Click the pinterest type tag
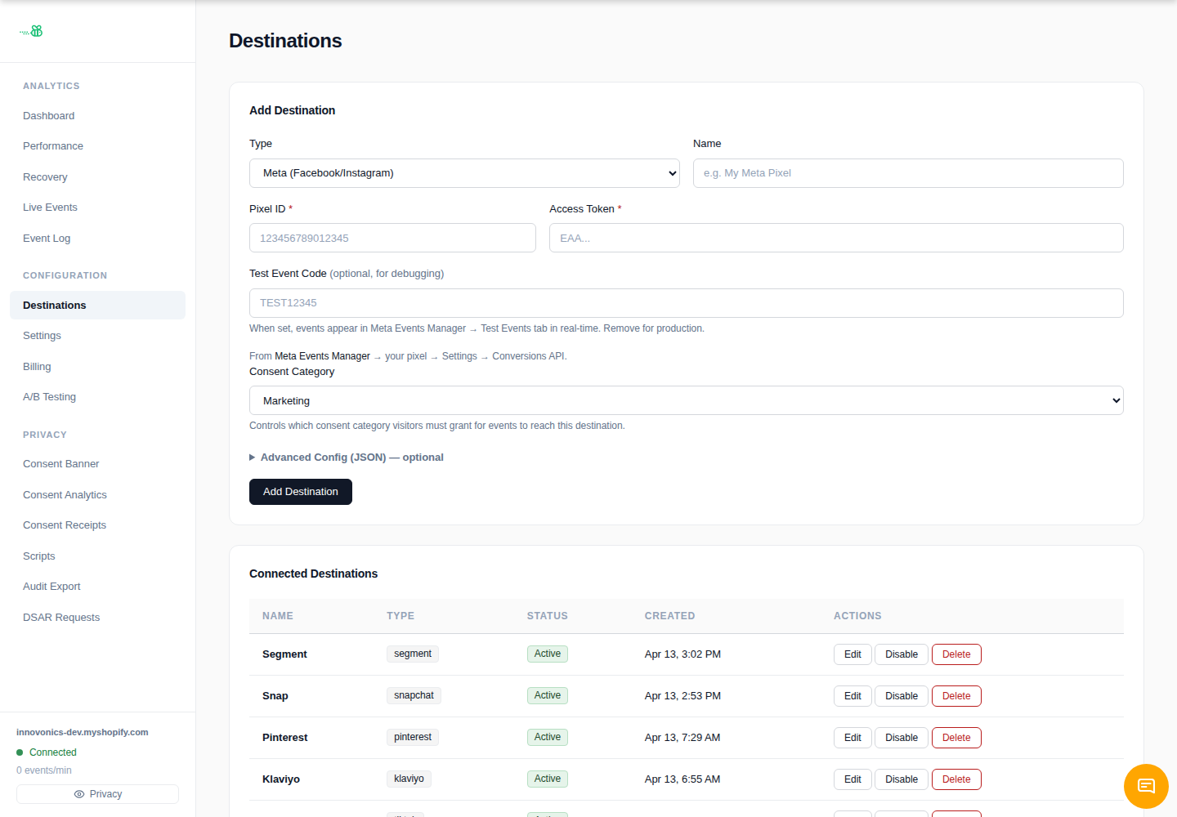This screenshot has width=1177, height=817. [413, 737]
